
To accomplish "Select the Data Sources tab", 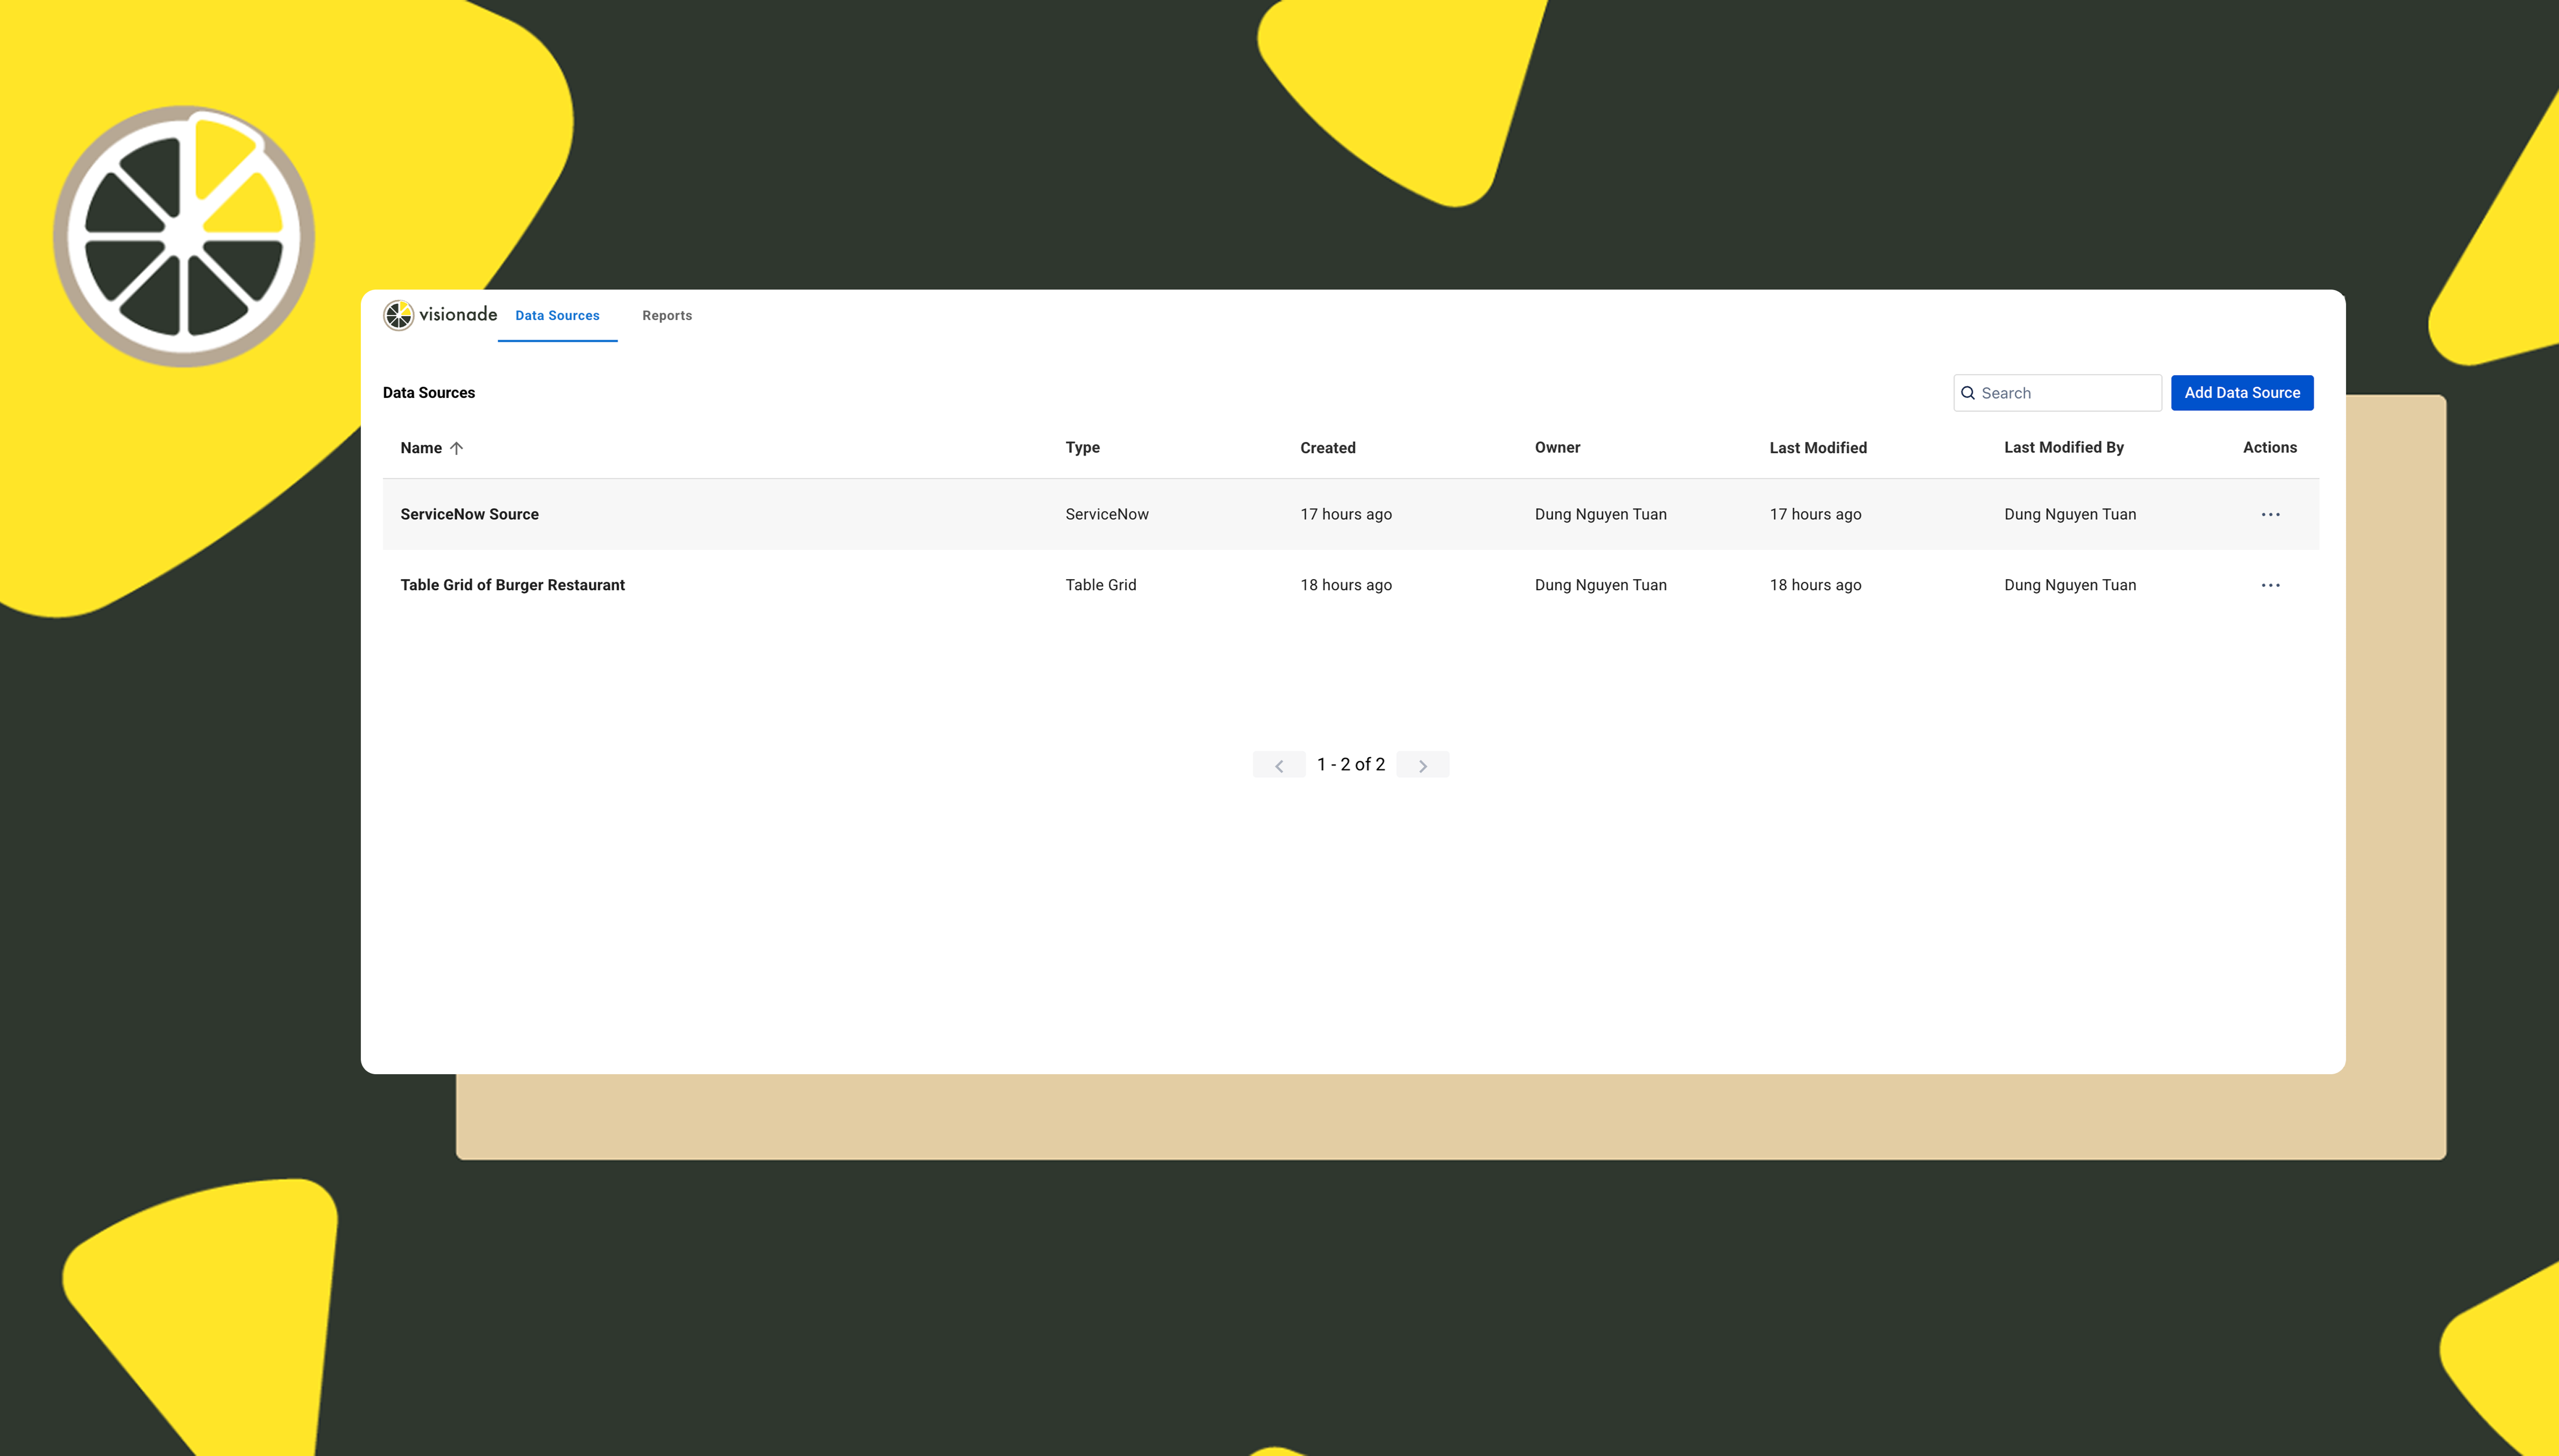I will coord(557,316).
